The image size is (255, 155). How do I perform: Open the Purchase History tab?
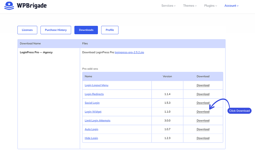tap(56, 30)
